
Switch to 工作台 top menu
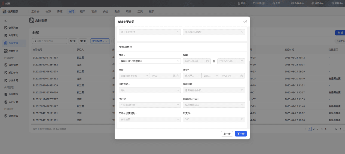click(x=35, y=11)
